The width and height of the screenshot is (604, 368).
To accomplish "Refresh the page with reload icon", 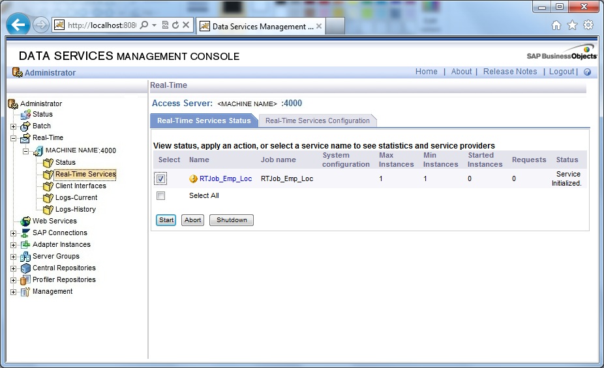I will coord(175,25).
